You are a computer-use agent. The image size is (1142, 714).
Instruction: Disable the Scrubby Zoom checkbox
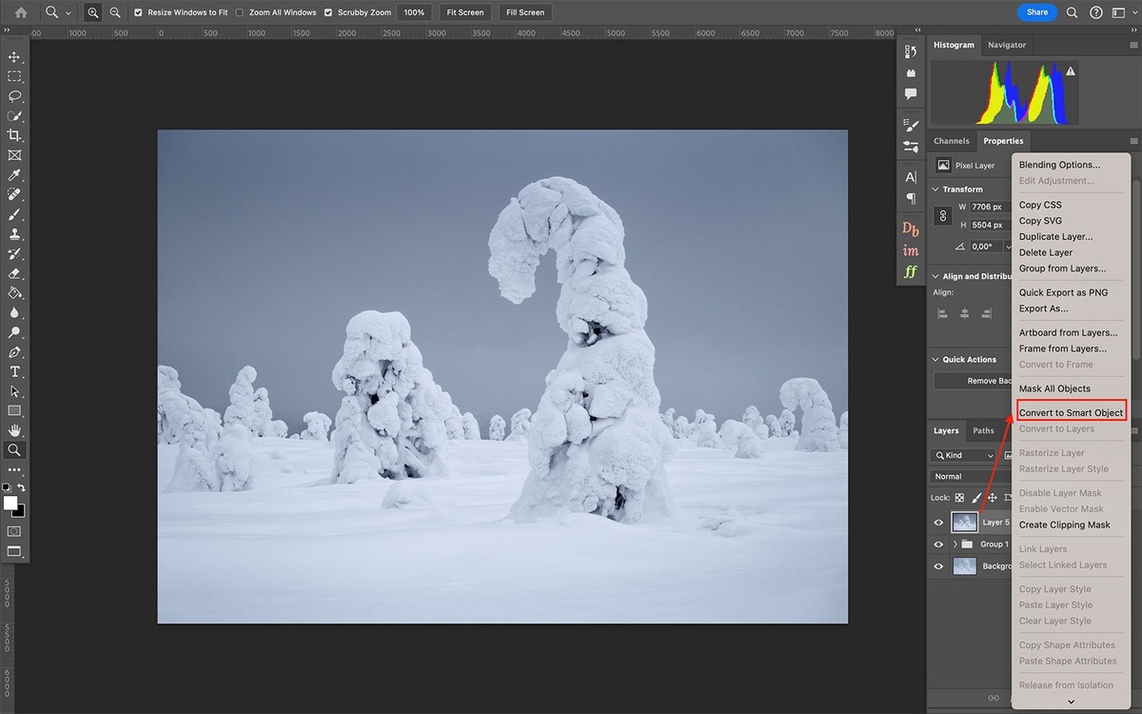coord(328,12)
